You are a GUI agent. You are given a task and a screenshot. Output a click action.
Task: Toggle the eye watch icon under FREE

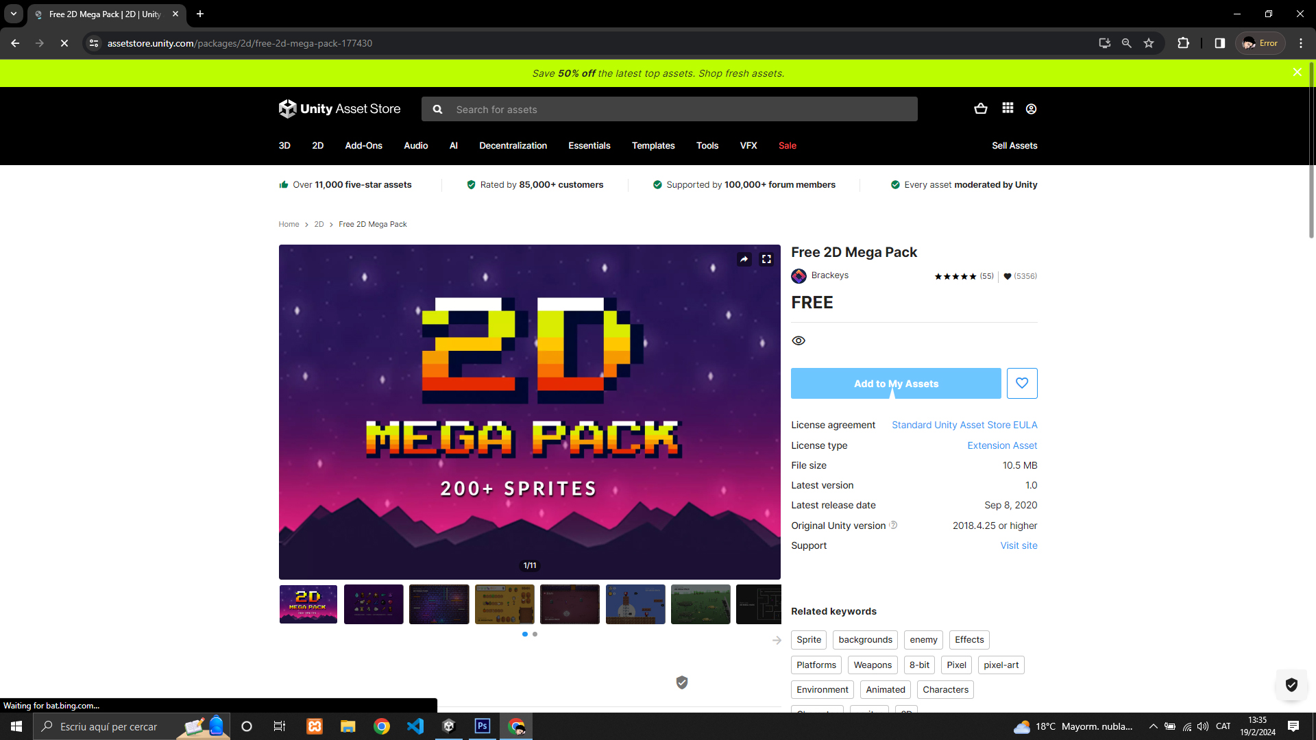click(x=799, y=341)
